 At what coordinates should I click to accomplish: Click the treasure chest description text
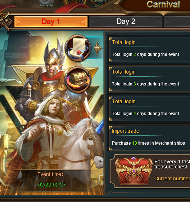pyautogui.click(x=172, y=164)
